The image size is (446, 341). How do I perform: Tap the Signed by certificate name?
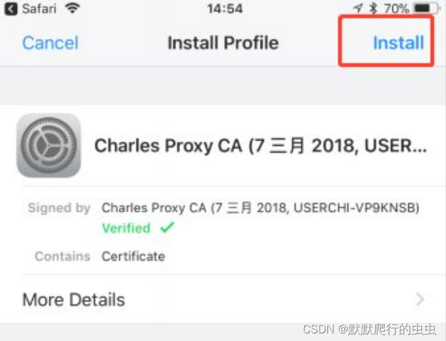[x=261, y=208]
